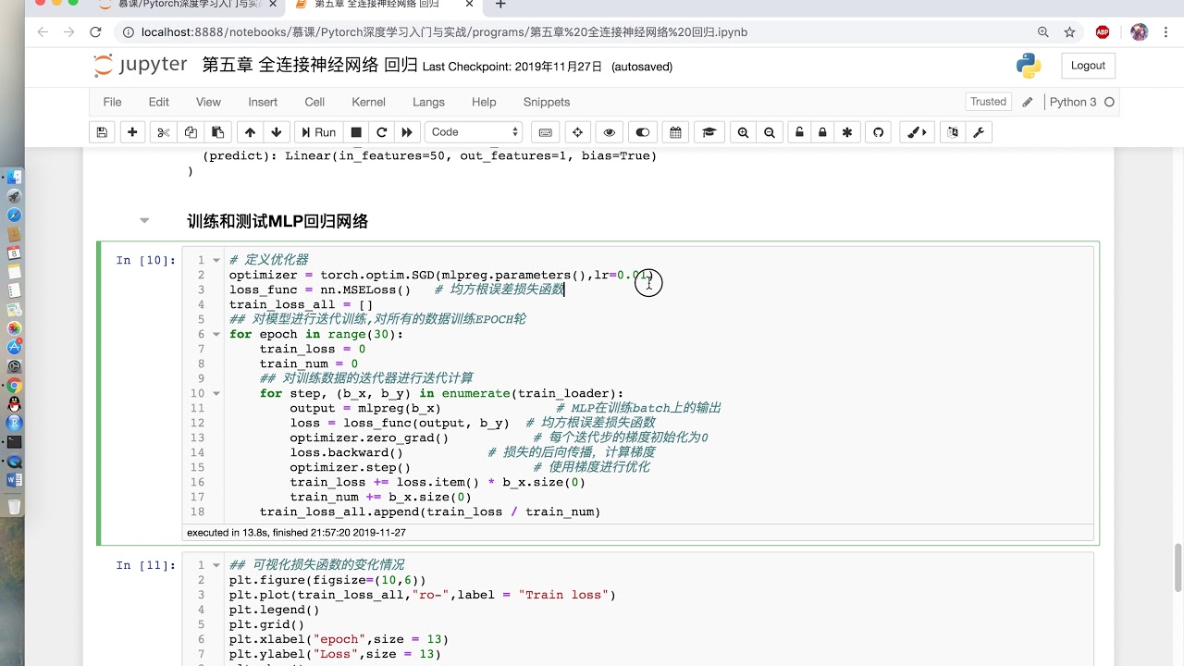Image resolution: width=1184 pixels, height=666 pixels.
Task: Click the closed padlock toolbar icon
Action: pos(822,132)
